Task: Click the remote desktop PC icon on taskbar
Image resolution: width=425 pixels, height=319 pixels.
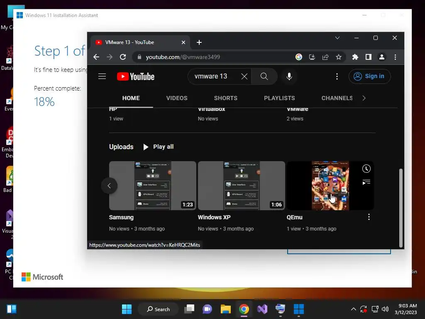Action: [280, 309]
